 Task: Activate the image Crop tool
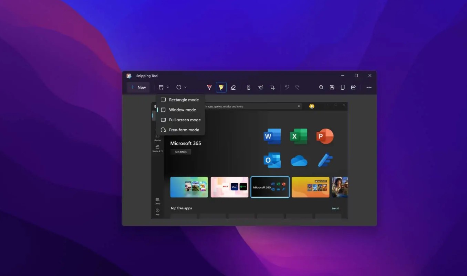click(272, 87)
